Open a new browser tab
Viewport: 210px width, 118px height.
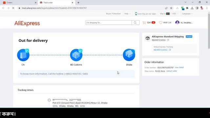pyautogui.click(x=78, y=3)
